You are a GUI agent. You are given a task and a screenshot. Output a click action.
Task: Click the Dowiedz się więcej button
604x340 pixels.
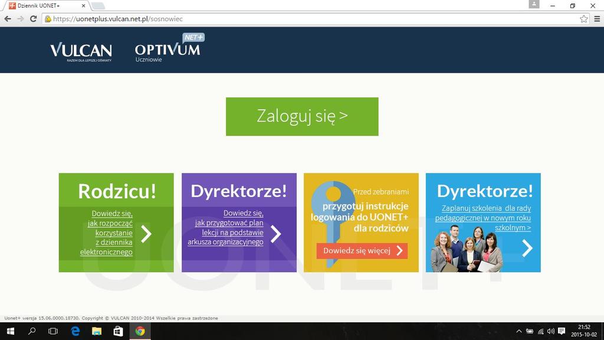(362, 251)
